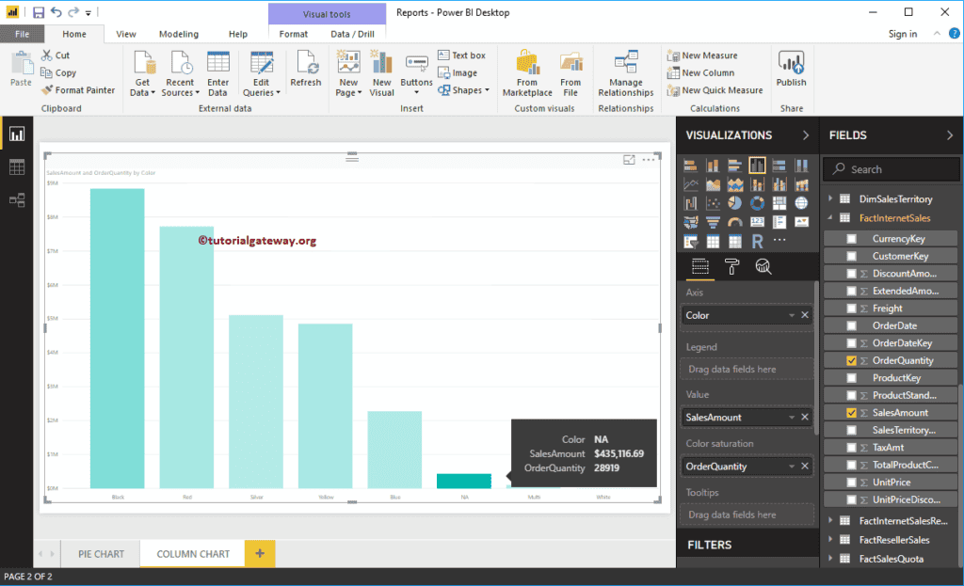Click Sign in link
Image resolution: width=964 pixels, height=586 pixels.
pyautogui.click(x=903, y=34)
